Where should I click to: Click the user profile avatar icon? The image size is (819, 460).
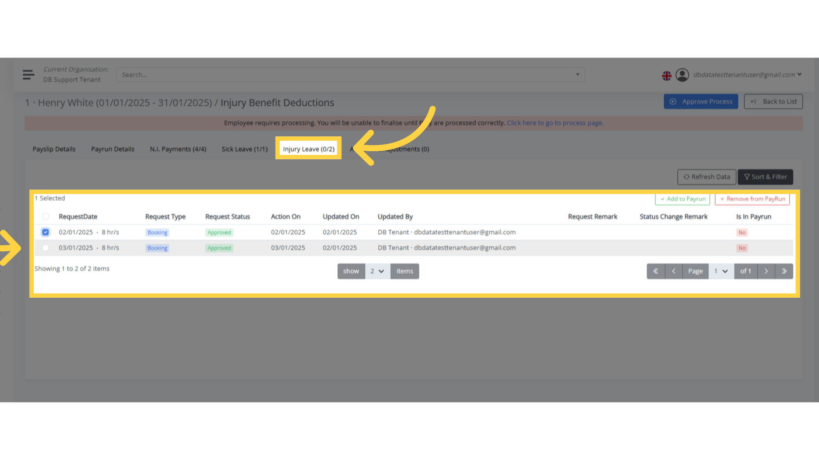(682, 75)
